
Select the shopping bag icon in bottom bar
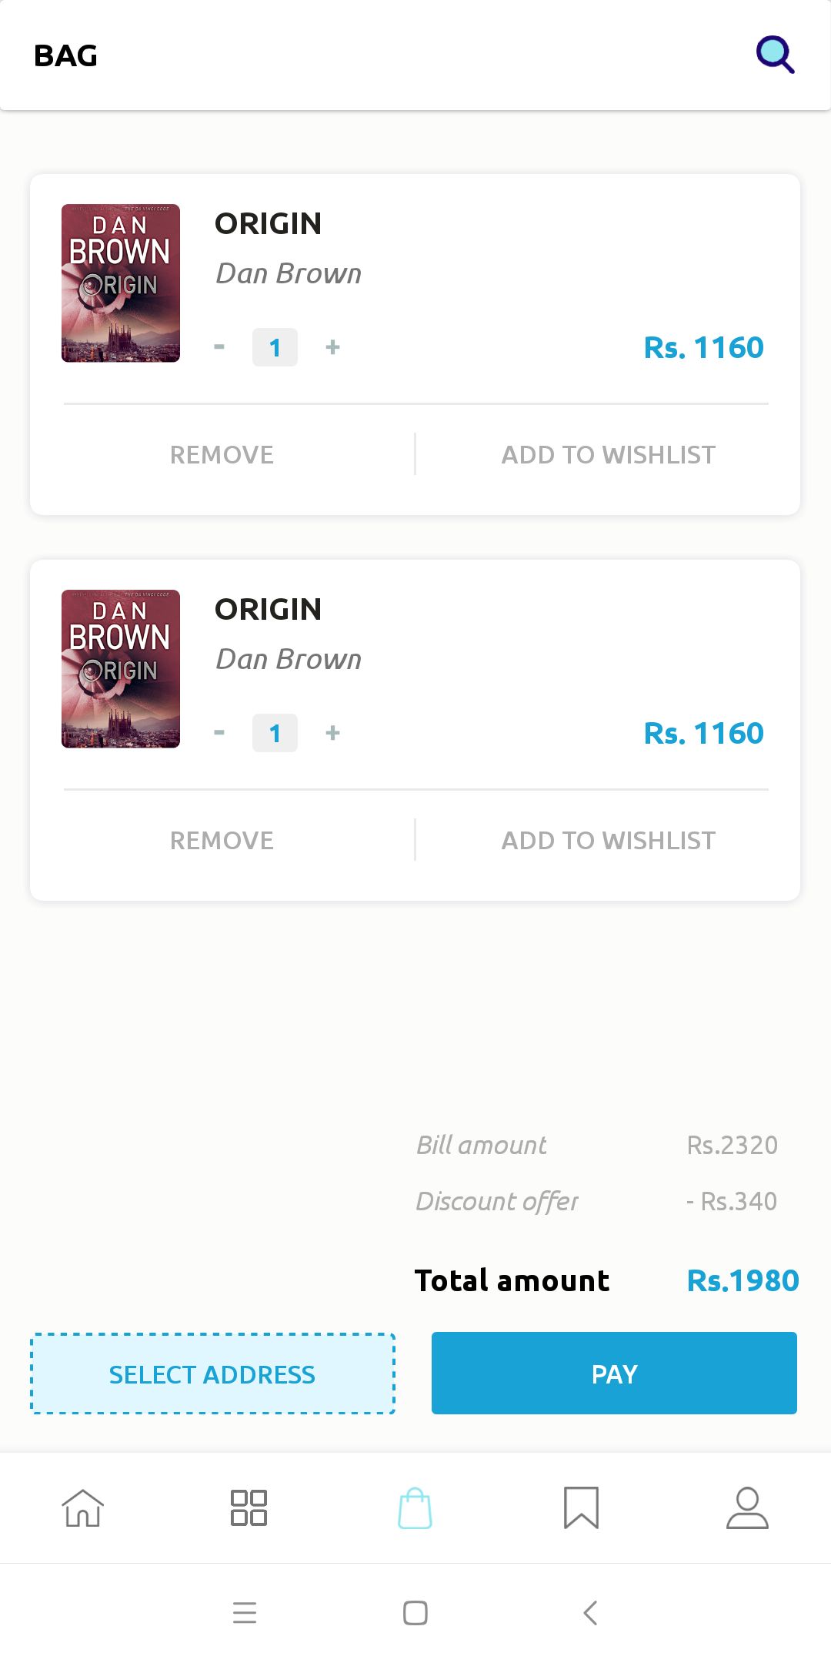(x=415, y=1507)
